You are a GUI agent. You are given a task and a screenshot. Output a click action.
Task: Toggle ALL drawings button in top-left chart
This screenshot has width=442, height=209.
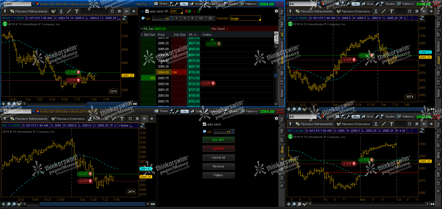pos(126,11)
